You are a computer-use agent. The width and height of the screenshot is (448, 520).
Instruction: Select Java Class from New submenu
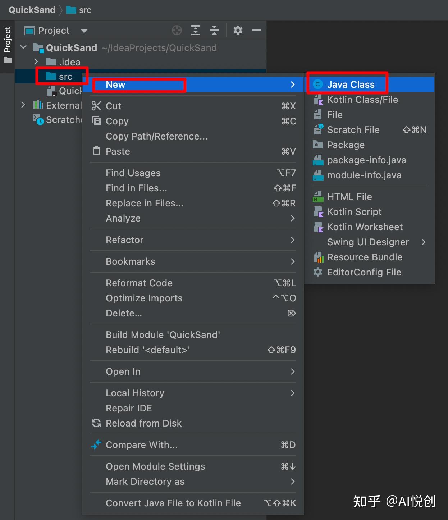[x=351, y=85]
